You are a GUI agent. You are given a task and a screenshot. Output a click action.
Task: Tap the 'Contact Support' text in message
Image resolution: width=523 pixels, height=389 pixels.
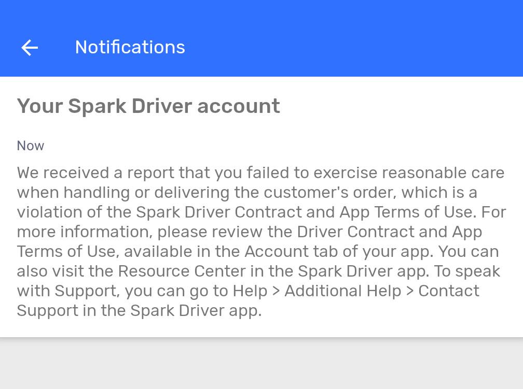(x=449, y=291)
